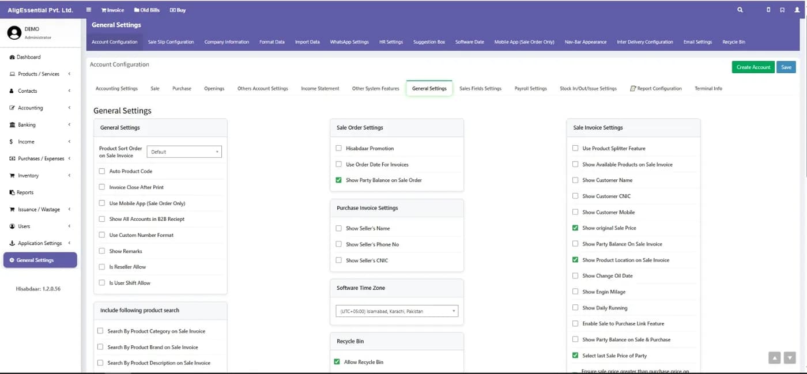Open Company Information tab
This screenshot has height=374, width=807.
(227, 42)
